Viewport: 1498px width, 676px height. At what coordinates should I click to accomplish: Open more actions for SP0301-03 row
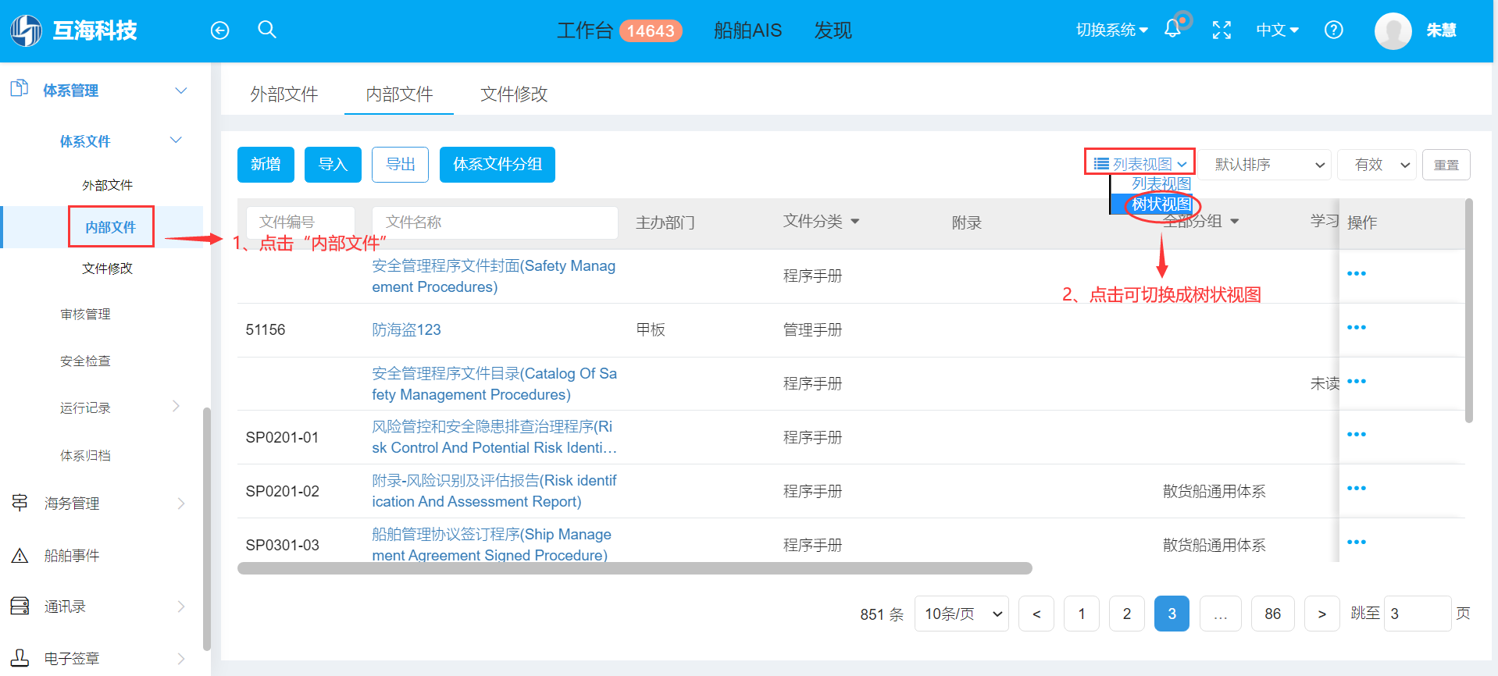(1357, 542)
